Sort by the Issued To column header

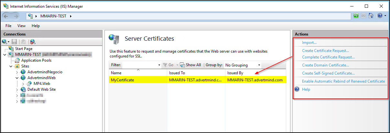196,73
